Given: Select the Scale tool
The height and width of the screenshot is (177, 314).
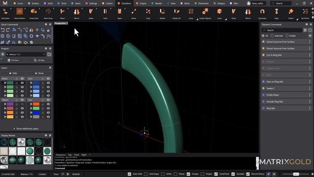Looking at the screenshot, I should click(x=219, y=13).
